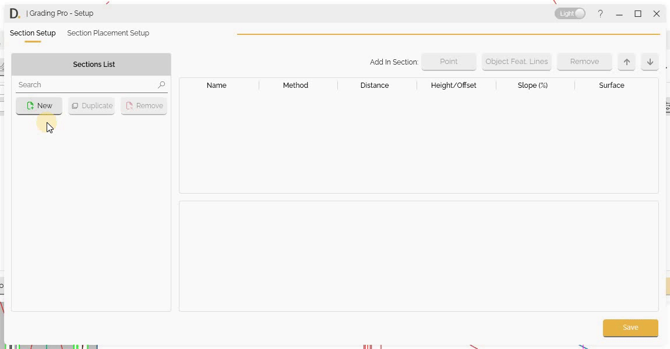Click the D logo in the title bar
This screenshot has width=670, height=349.
[x=15, y=13]
